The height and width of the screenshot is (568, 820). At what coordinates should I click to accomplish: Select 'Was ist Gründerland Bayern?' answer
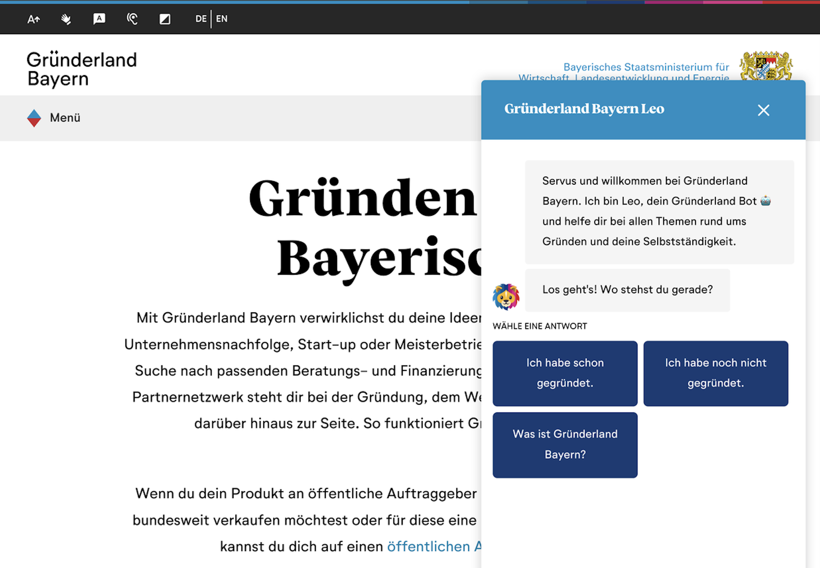565,444
